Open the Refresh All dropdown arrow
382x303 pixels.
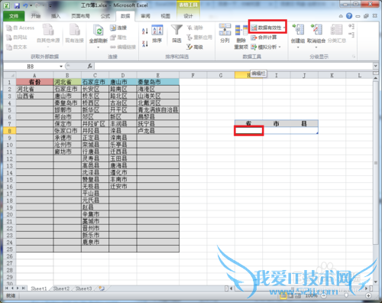point(99,47)
